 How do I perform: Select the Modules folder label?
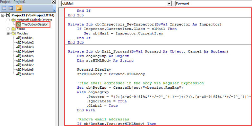[x=22, y=33]
